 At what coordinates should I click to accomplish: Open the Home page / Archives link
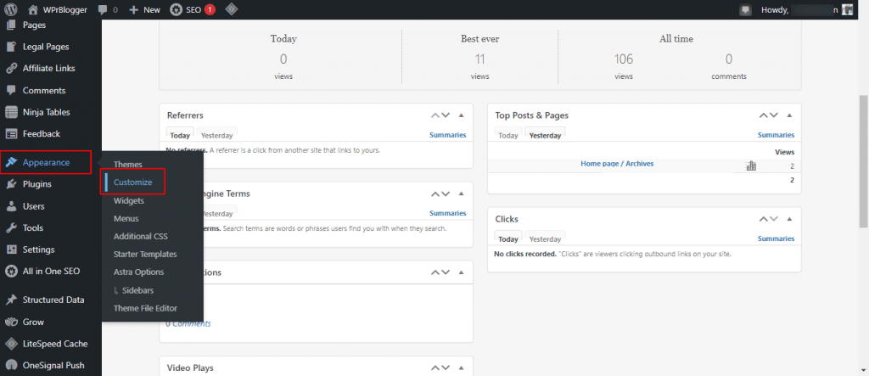pyautogui.click(x=616, y=164)
